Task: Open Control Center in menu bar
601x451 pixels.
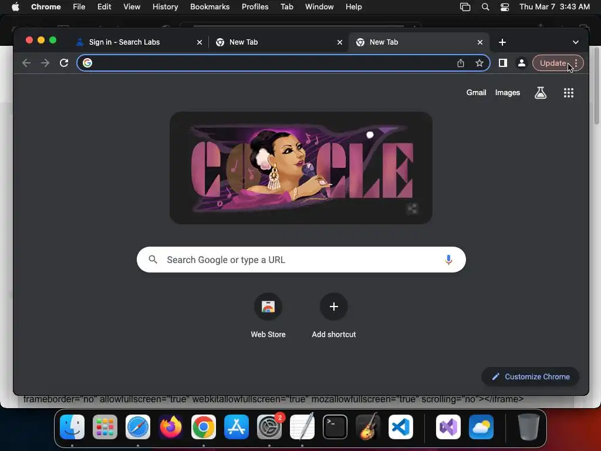Action: (505, 7)
